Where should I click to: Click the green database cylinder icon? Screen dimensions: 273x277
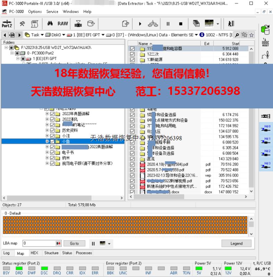point(265,30)
